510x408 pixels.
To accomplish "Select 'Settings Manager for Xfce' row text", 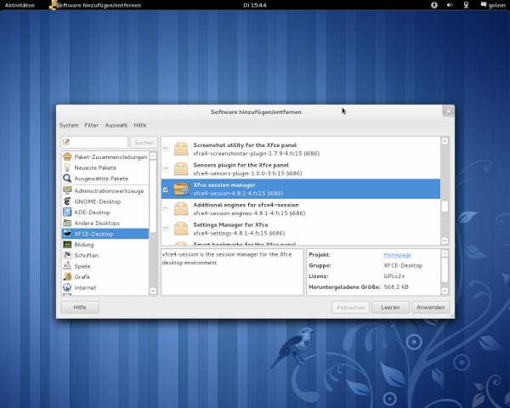I will tap(230, 224).
